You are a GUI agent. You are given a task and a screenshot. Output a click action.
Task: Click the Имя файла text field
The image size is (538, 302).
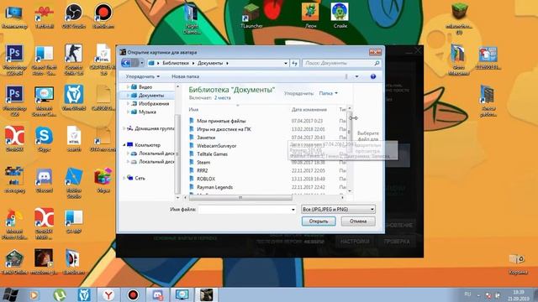coord(244,209)
